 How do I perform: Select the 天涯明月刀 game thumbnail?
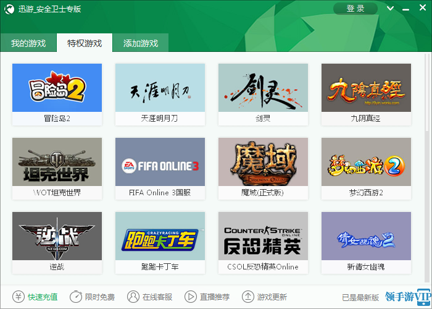(x=160, y=88)
